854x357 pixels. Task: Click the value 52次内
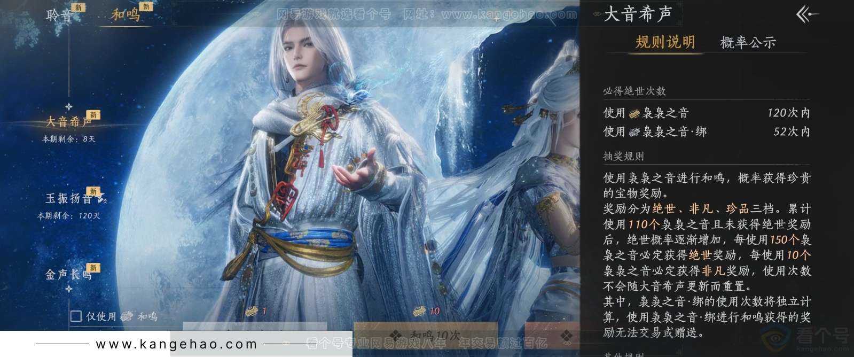pos(792,131)
